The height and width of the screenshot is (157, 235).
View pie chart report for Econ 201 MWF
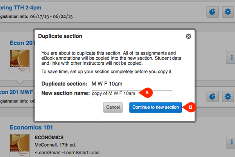coord(213,96)
